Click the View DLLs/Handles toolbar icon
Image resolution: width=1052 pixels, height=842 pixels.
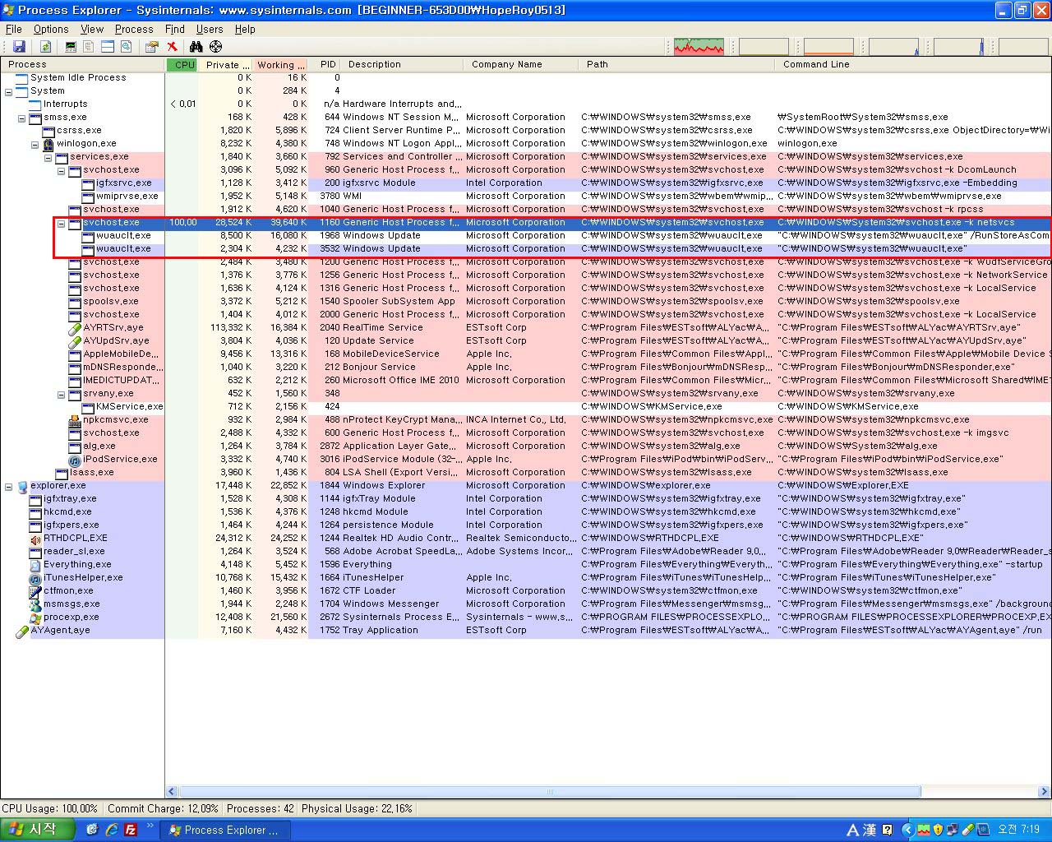(127, 47)
